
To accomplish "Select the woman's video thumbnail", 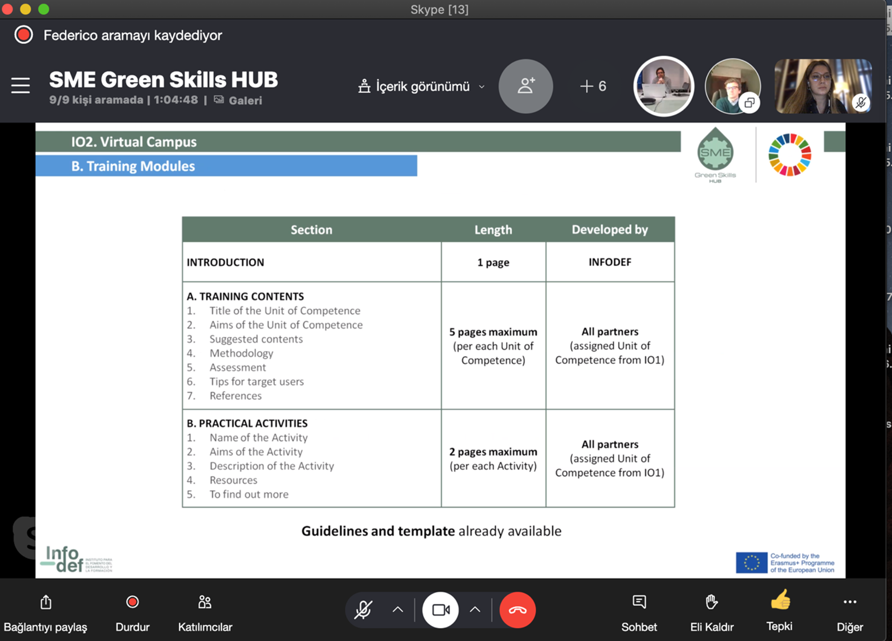I will [x=823, y=86].
